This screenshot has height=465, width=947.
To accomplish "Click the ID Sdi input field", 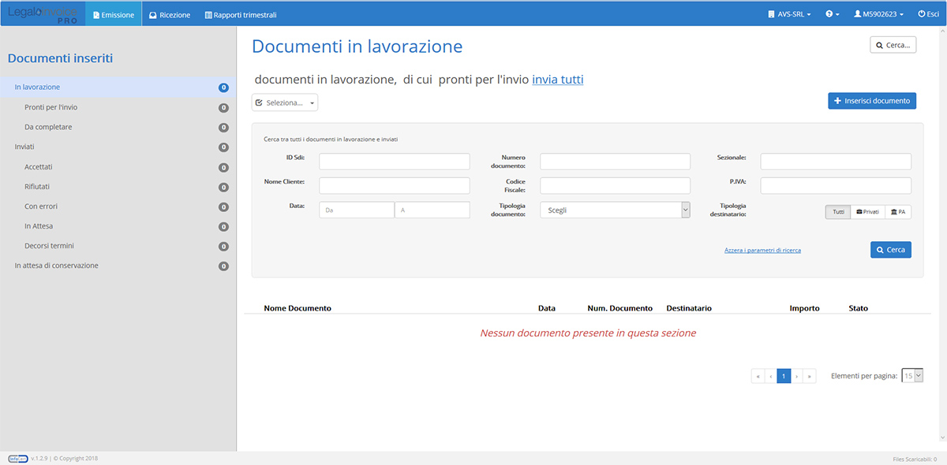I will pyautogui.click(x=394, y=161).
